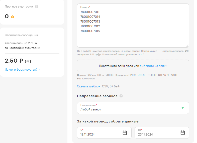This screenshot has width=197, height=143.
Task: Click resize handle of Номера text area
Action: 187,46
